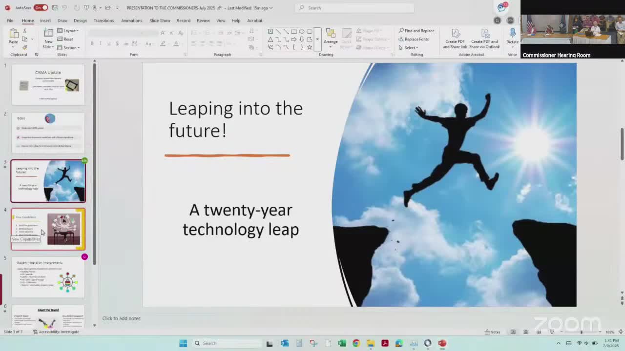625x351 pixels.
Task: Toggle numbered list
Action: tap(207, 33)
